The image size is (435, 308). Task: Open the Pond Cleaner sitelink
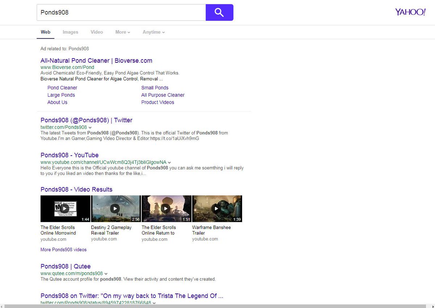tap(62, 88)
